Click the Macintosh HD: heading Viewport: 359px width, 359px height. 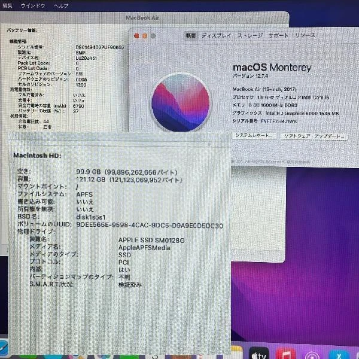click(37, 156)
